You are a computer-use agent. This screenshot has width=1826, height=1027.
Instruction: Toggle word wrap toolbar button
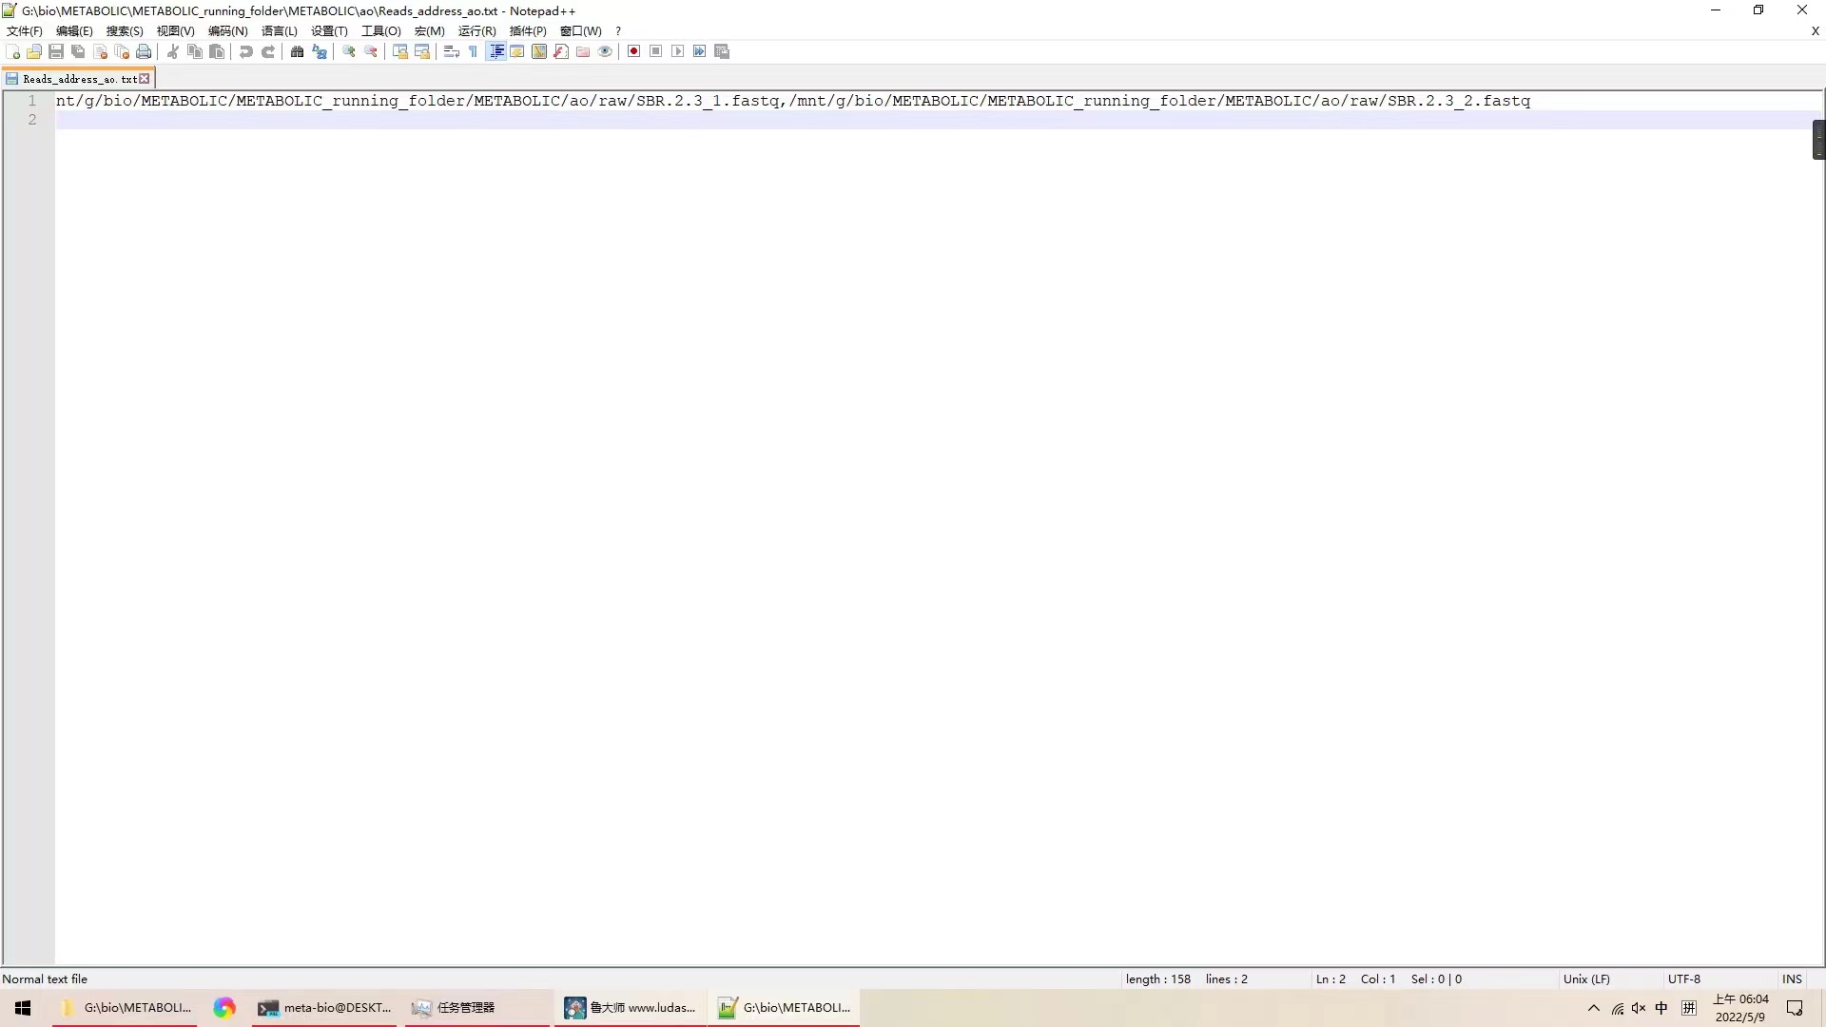pyautogui.click(x=452, y=51)
